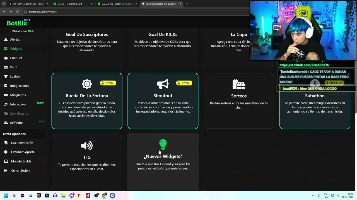357x200 pixels.
Task: Open the Alertas menu item
Action: pyautogui.click(x=23, y=39)
